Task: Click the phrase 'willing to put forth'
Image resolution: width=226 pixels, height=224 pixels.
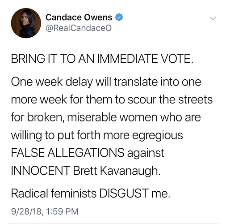Action: pos(56,136)
